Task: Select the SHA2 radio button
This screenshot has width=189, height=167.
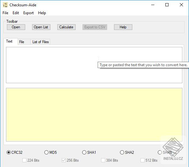Action: coord(127,153)
